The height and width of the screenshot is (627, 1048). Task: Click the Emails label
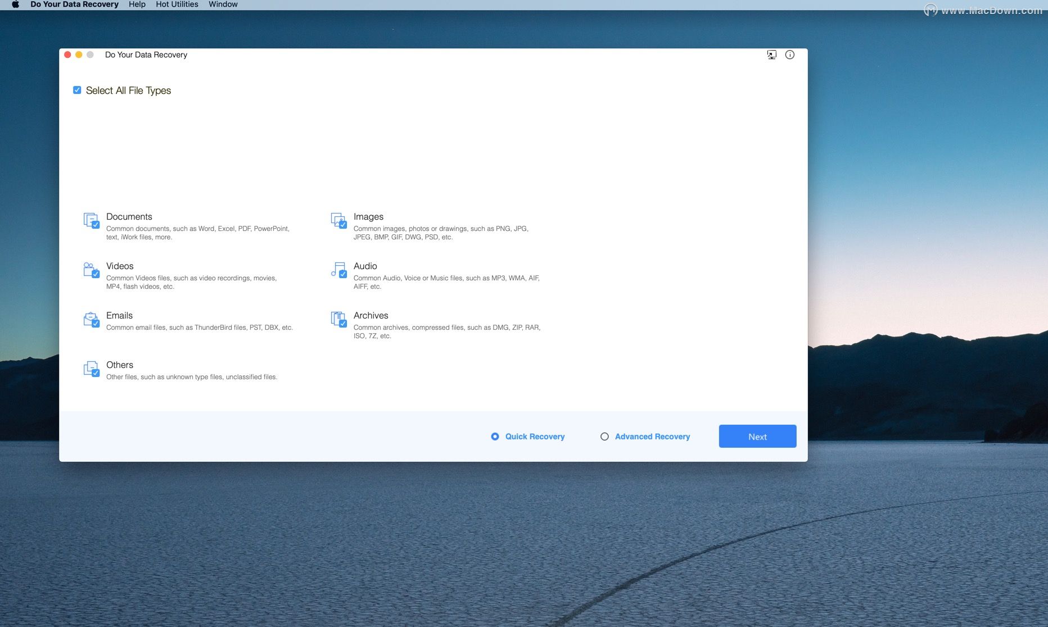pos(119,316)
